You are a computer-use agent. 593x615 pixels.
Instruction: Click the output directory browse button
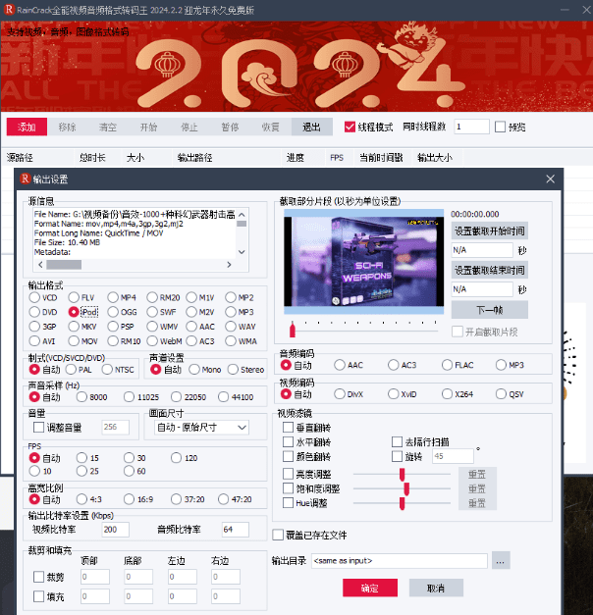[x=501, y=560]
